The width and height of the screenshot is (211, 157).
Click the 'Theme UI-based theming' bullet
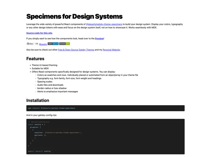[x=44, y=65]
